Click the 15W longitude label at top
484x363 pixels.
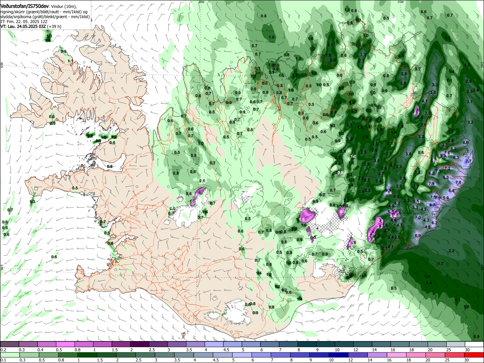tap(400, 2)
